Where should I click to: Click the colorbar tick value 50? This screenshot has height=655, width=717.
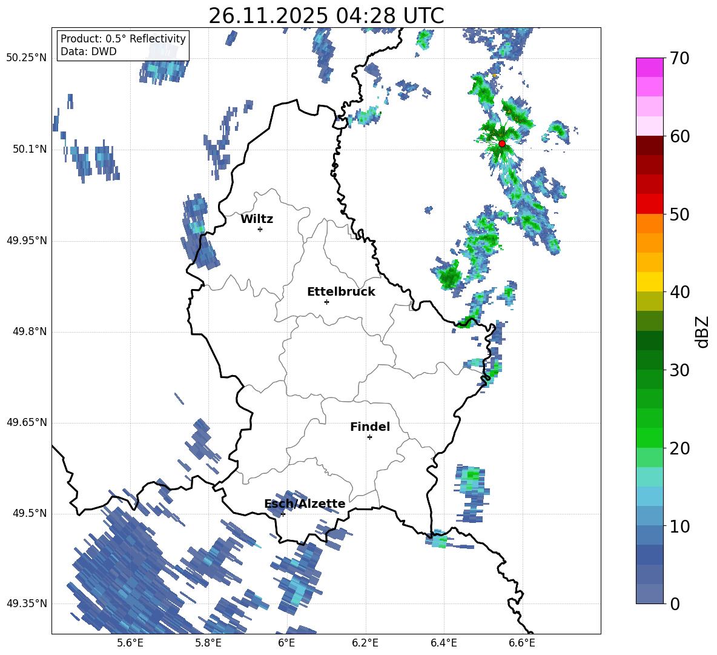(x=679, y=214)
